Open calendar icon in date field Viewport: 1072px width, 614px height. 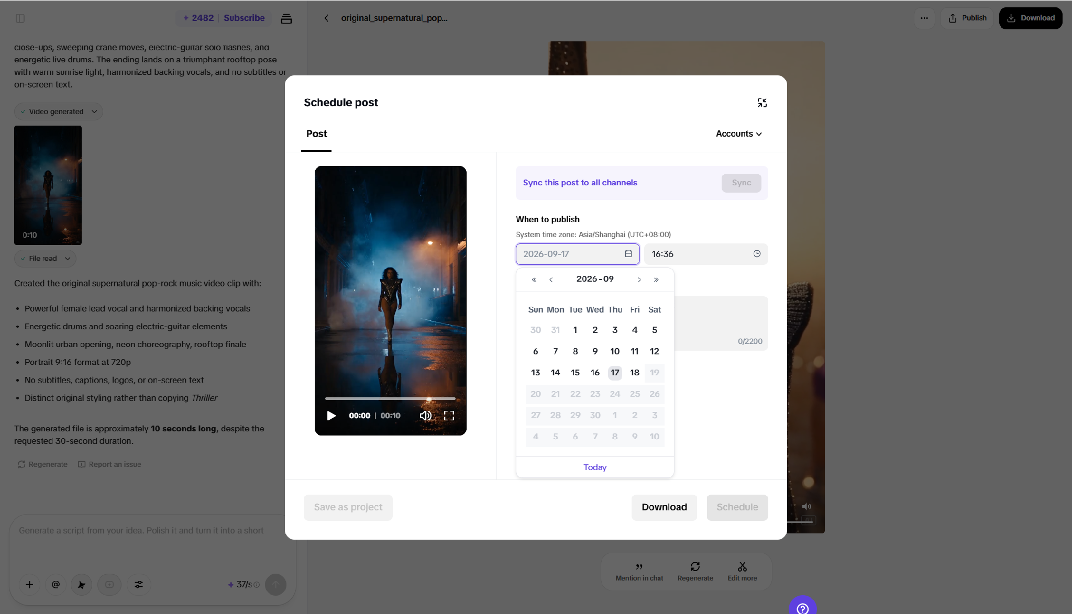pos(628,254)
